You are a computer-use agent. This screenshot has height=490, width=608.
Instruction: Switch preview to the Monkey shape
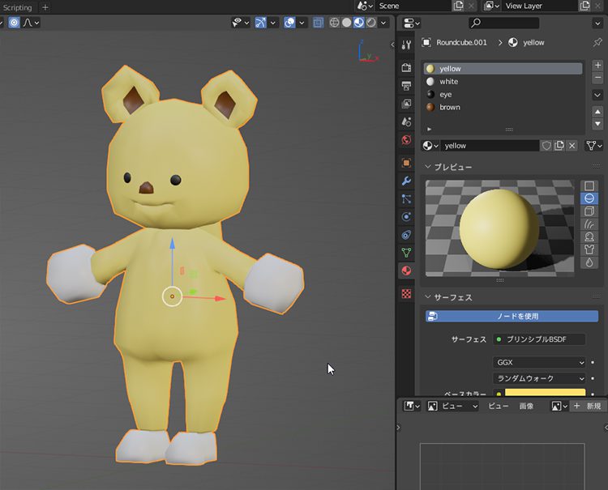589,236
